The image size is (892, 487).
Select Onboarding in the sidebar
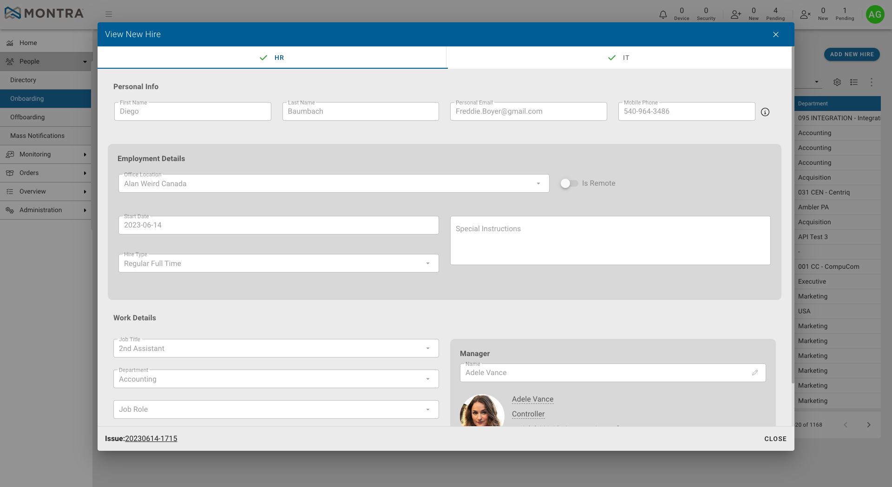pyautogui.click(x=46, y=98)
